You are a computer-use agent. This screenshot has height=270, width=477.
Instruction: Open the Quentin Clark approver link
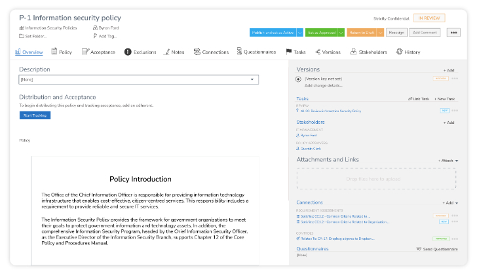pyautogui.click(x=311, y=148)
